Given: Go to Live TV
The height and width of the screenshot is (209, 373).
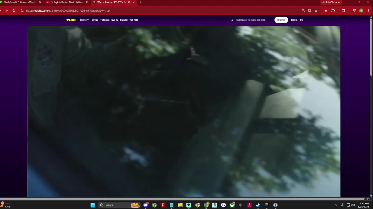Looking at the screenshot, I should (x=115, y=20).
